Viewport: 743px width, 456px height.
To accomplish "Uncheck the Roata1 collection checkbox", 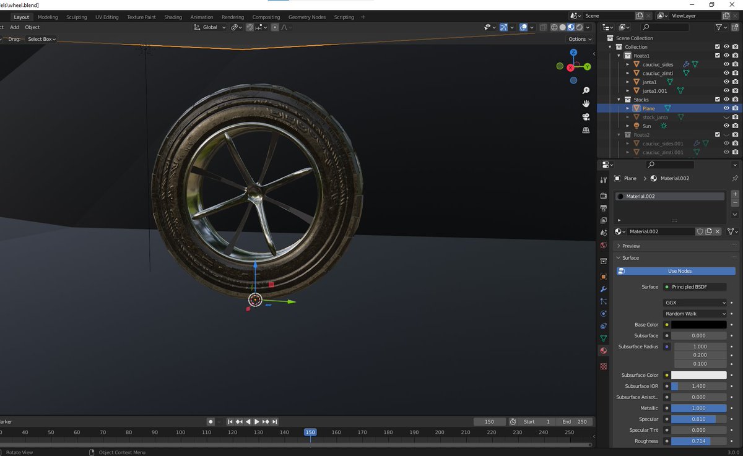I will pyautogui.click(x=718, y=56).
